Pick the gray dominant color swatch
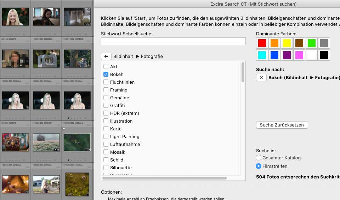Image resolution: width=340 pixels, height=200 pixels. [x=324, y=43]
